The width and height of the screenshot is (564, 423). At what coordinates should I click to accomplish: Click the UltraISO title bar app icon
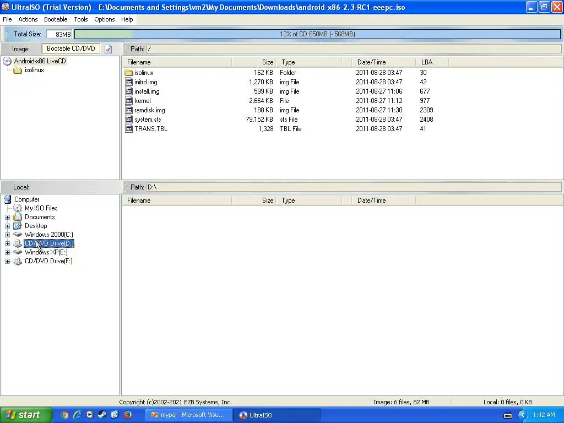[x=6, y=7]
